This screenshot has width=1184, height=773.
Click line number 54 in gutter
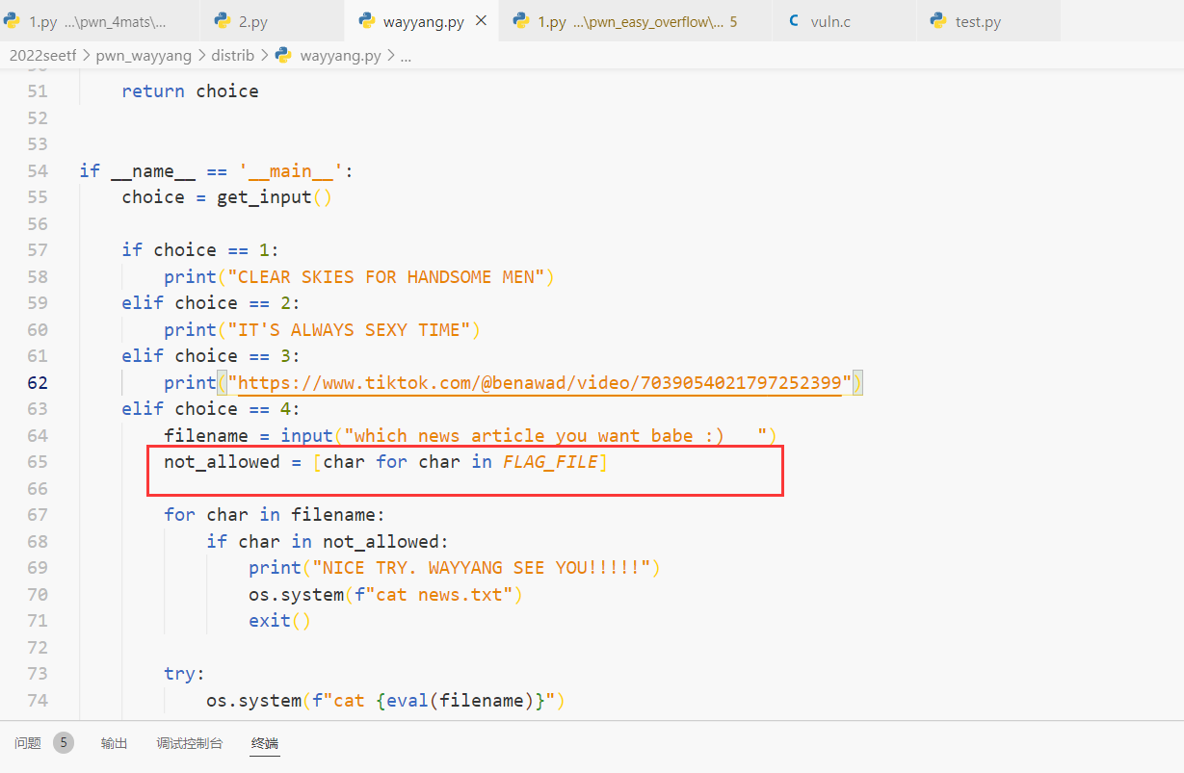37,170
